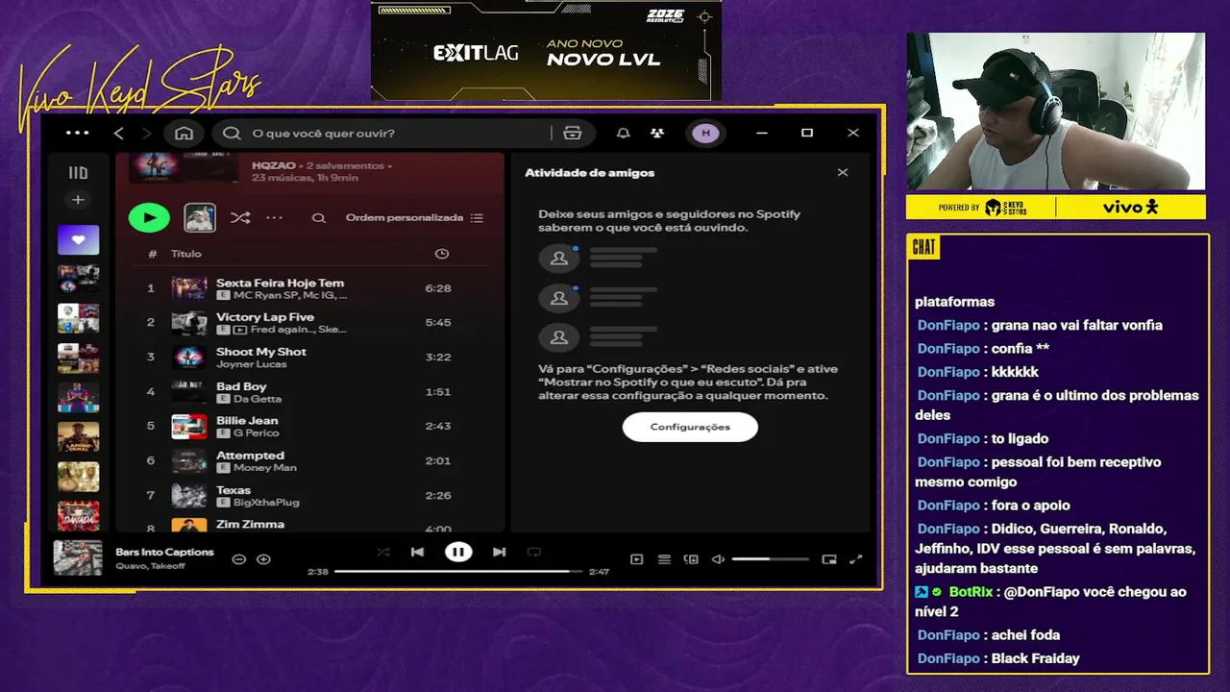Image resolution: width=1230 pixels, height=692 pixels.
Task: Enter full screen player mode
Action: [856, 559]
